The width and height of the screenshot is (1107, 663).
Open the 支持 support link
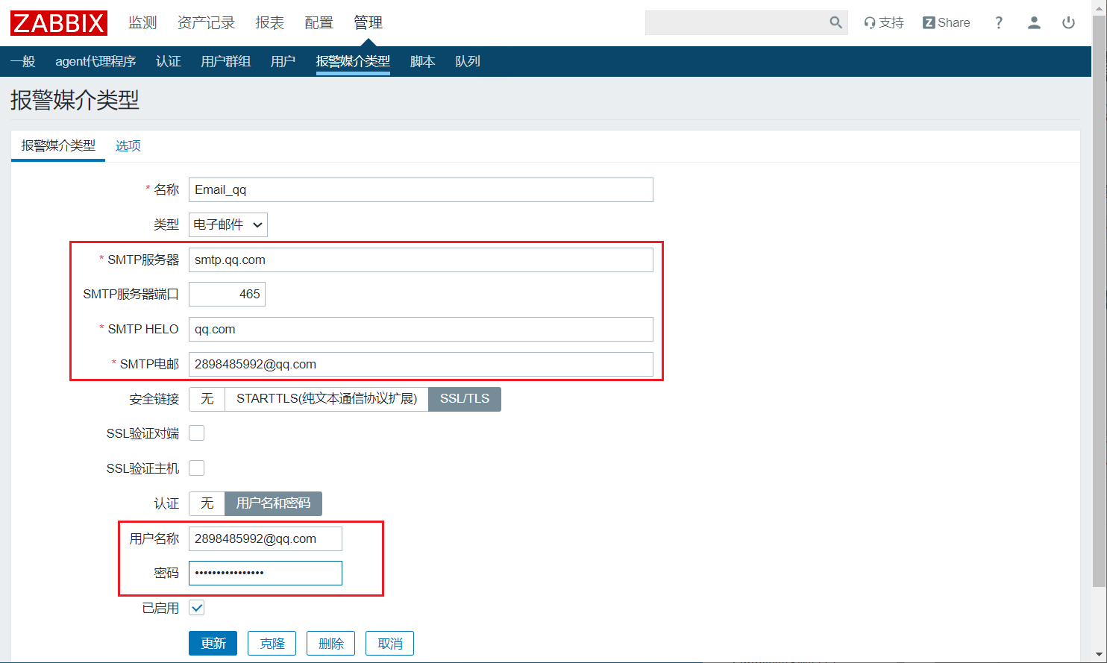[884, 23]
